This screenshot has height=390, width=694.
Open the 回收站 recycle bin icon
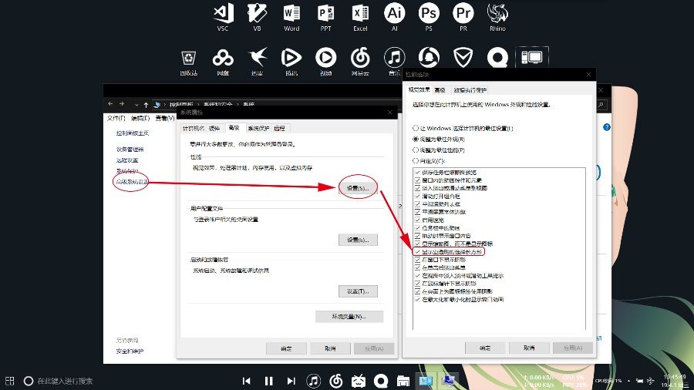point(189,62)
